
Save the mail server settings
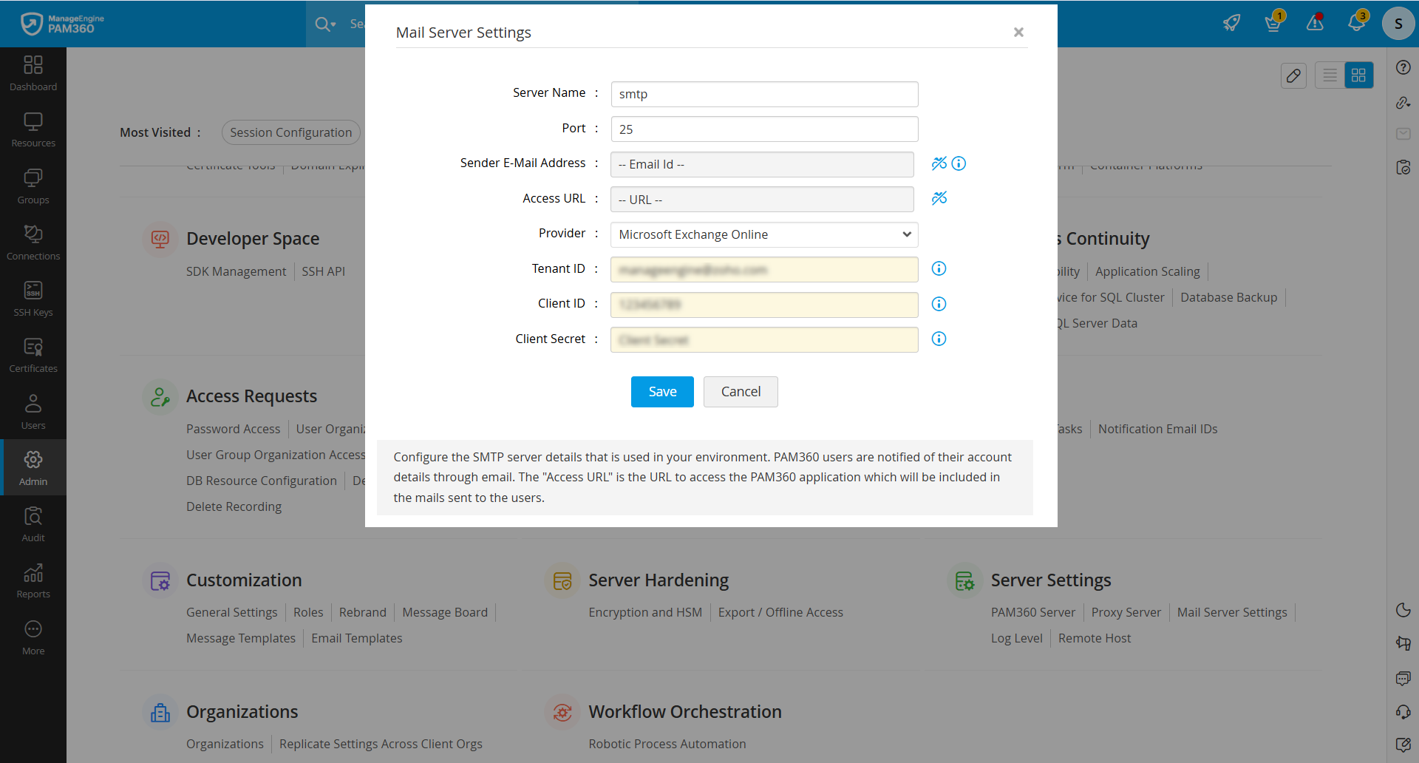point(661,391)
